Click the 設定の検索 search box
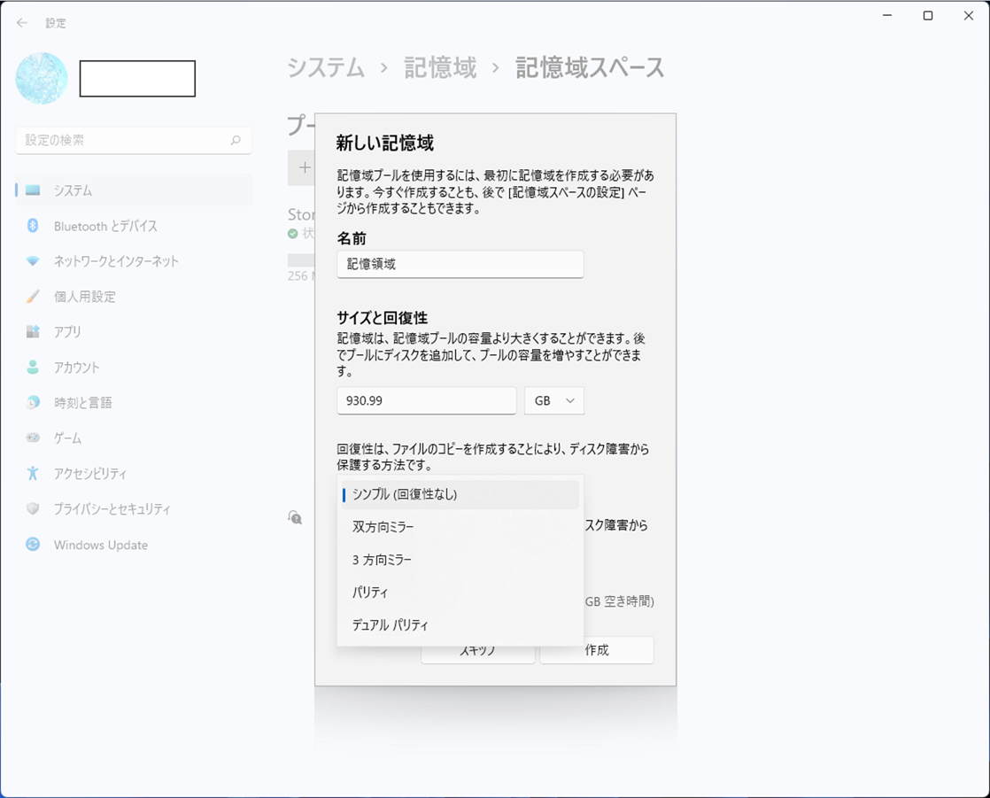 tap(133, 140)
